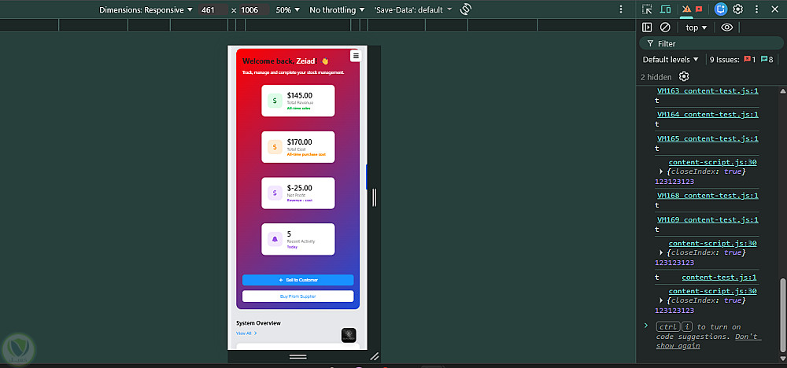Screen dimensions: 787x368
Task: Click the funnel icon in the Filter box
Action: (x=650, y=43)
